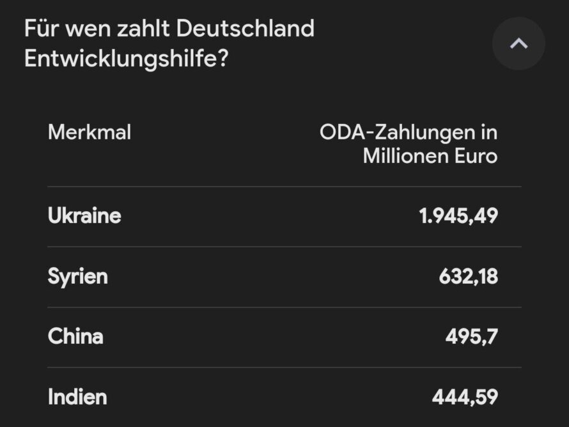Select the China row label
The width and height of the screenshot is (569, 427).
[x=75, y=336]
